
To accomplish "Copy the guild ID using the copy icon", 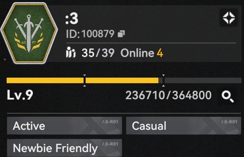I will (x=121, y=34).
